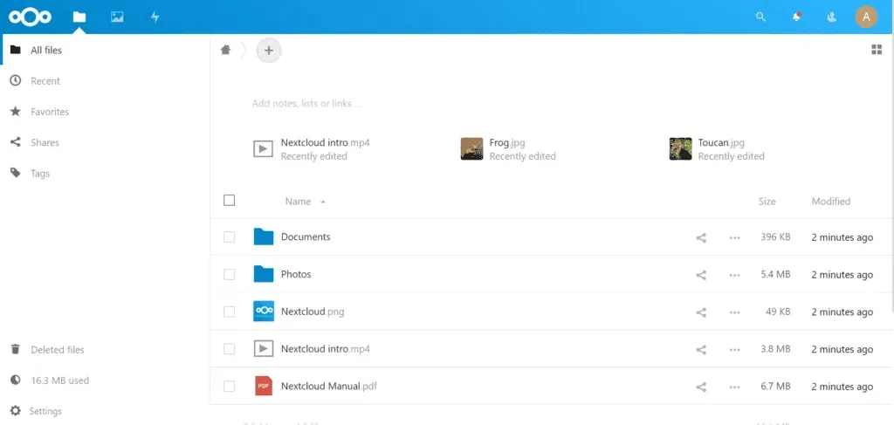Click the share icon for Documents folder

click(x=701, y=237)
